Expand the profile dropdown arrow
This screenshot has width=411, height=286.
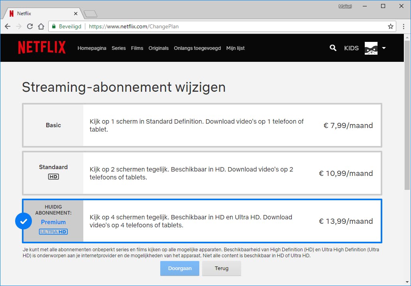coord(384,48)
